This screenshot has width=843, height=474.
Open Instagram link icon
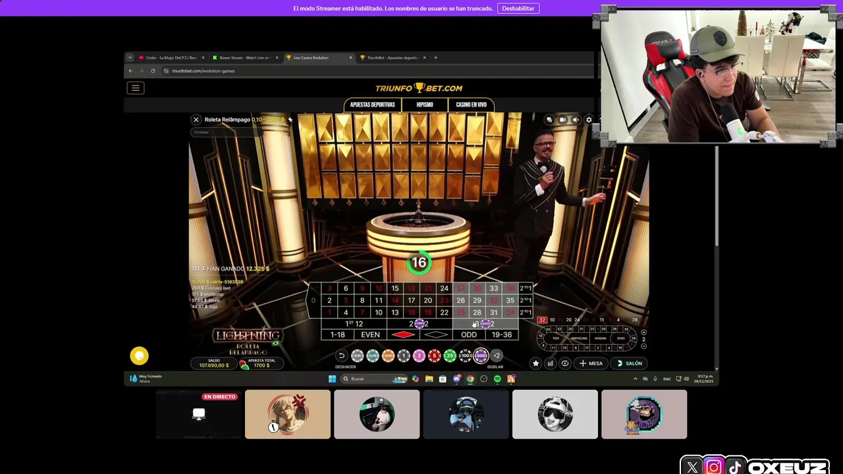pos(714,467)
